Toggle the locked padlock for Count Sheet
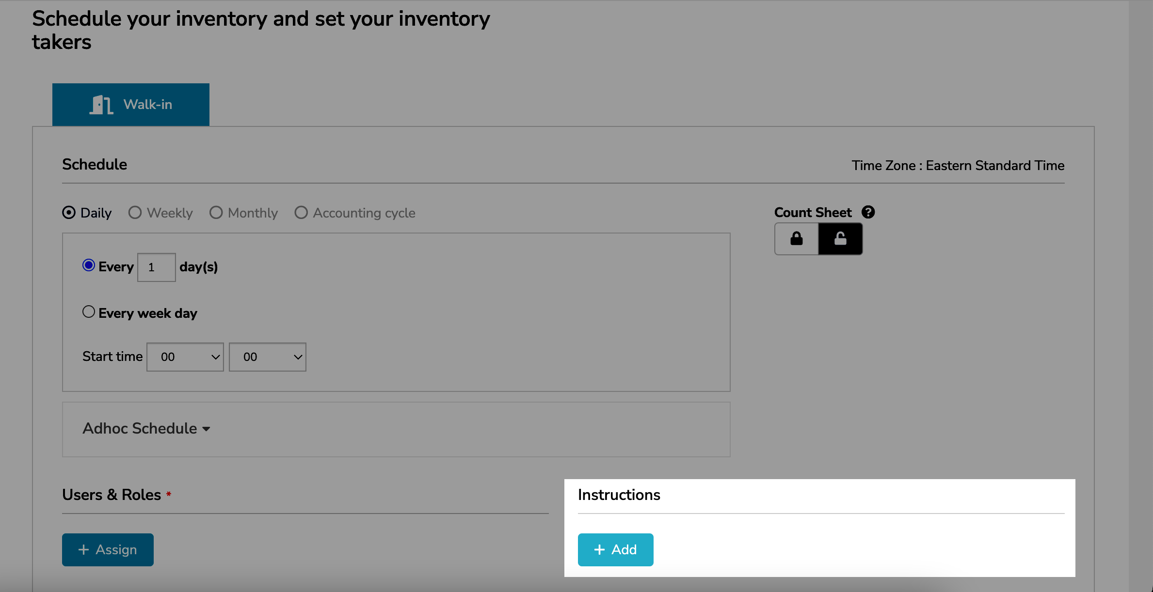Viewport: 1153px width, 592px height. point(796,238)
